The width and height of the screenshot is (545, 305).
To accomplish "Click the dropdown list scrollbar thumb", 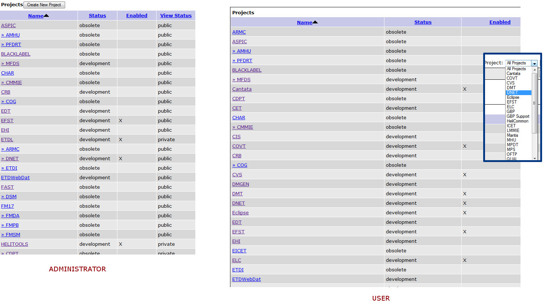I will tap(534, 103).
